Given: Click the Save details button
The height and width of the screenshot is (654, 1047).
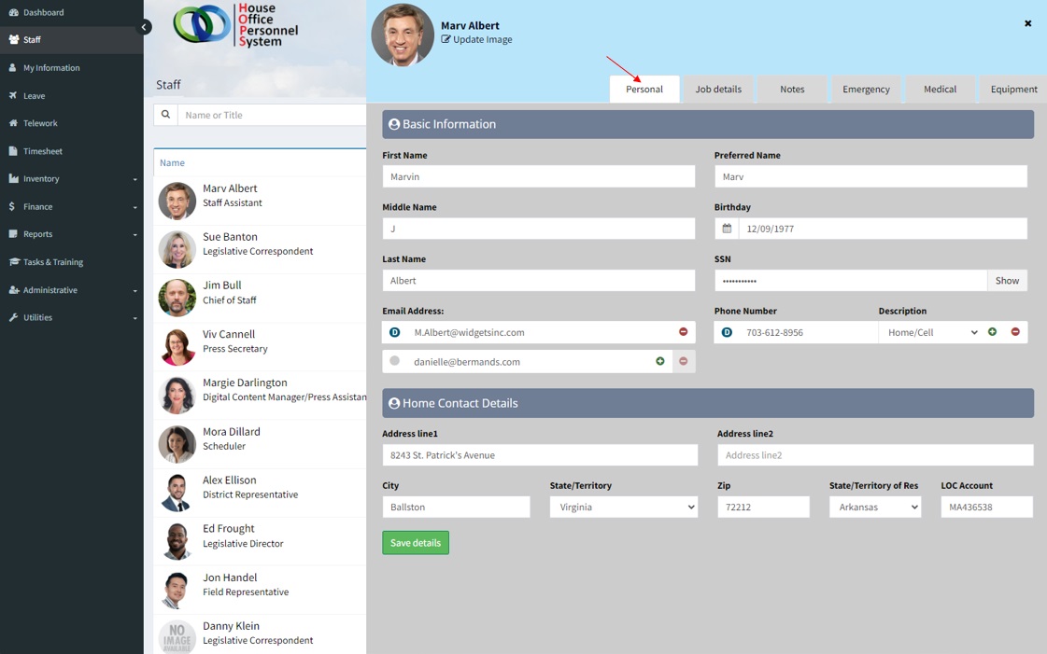Looking at the screenshot, I should (416, 543).
